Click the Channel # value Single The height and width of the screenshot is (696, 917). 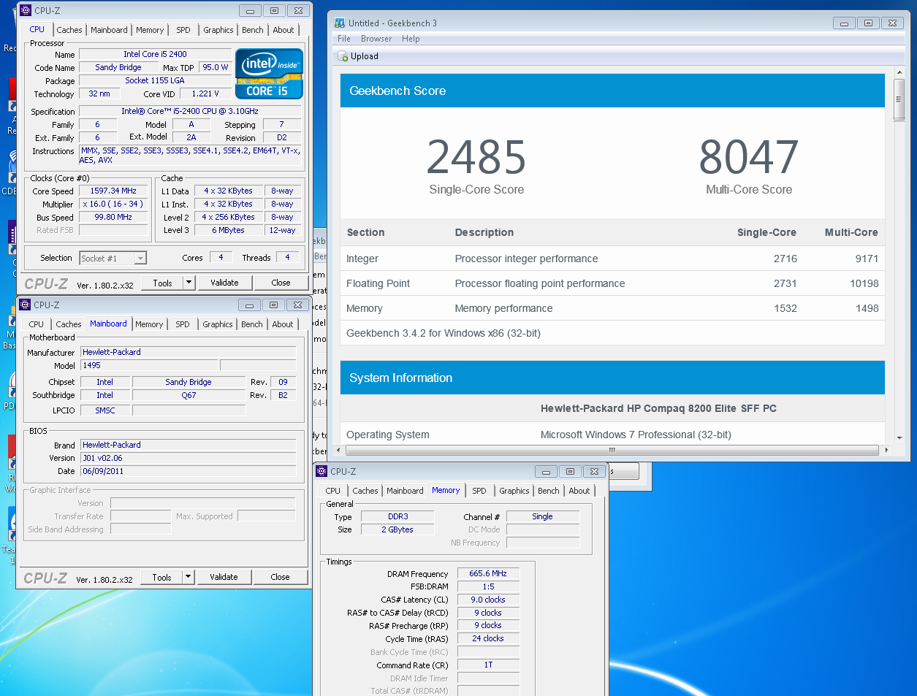click(x=542, y=516)
